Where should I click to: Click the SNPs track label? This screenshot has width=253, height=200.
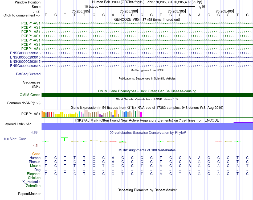click(36, 86)
